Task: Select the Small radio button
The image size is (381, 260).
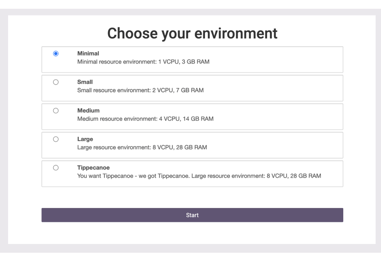Action: pos(56,82)
